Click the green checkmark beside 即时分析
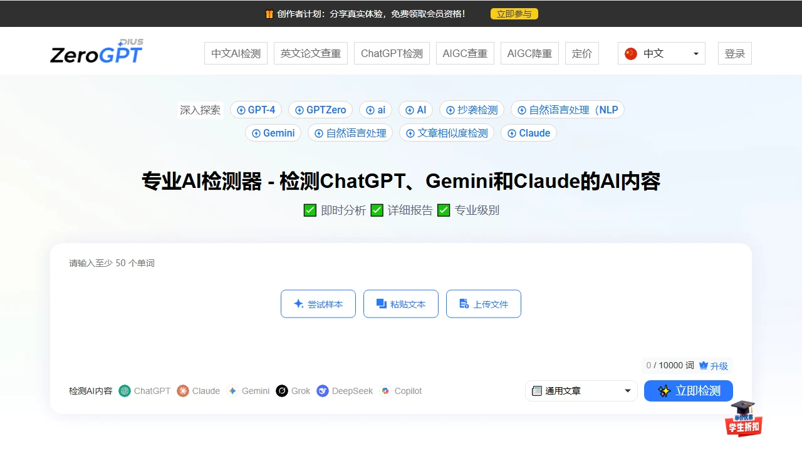This screenshot has height=451, width=802. click(310, 210)
